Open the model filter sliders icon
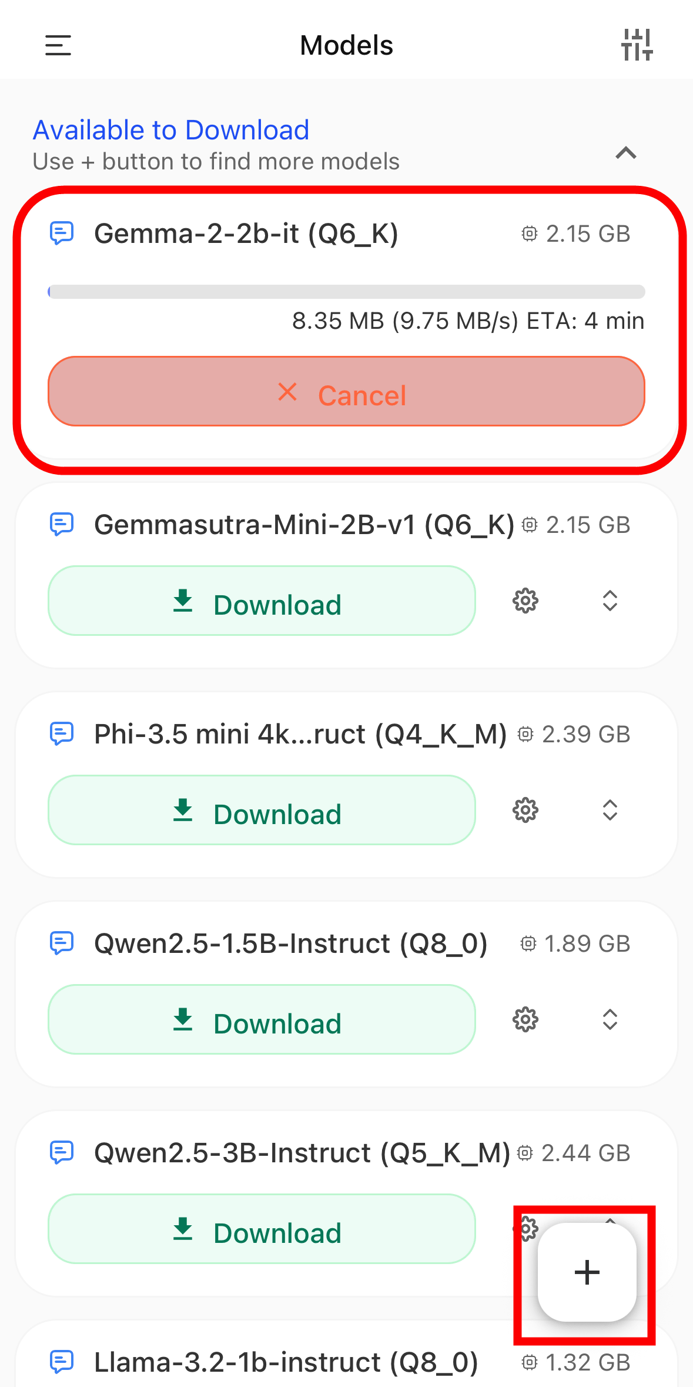This screenshot has height=1387, width=693. coord(637,45)
